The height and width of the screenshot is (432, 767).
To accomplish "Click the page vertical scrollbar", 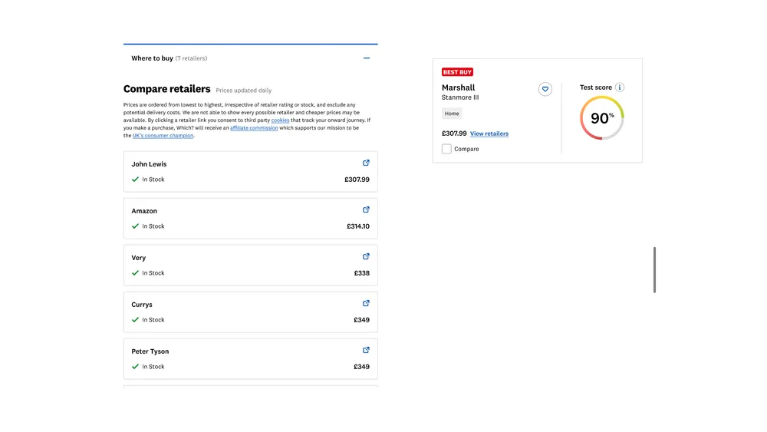I will click(654, 269).
